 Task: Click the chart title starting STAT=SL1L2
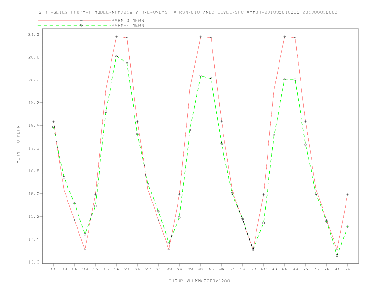coord(188,12)
